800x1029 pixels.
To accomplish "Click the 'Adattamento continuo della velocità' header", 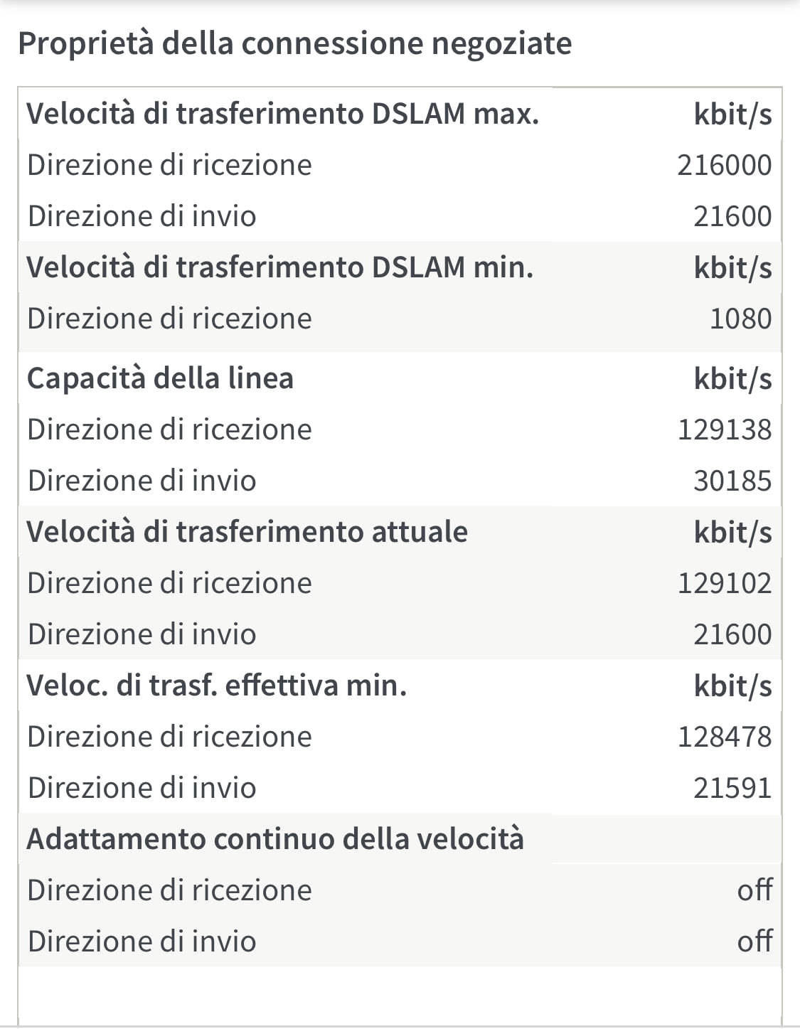I will pos(275,839).
